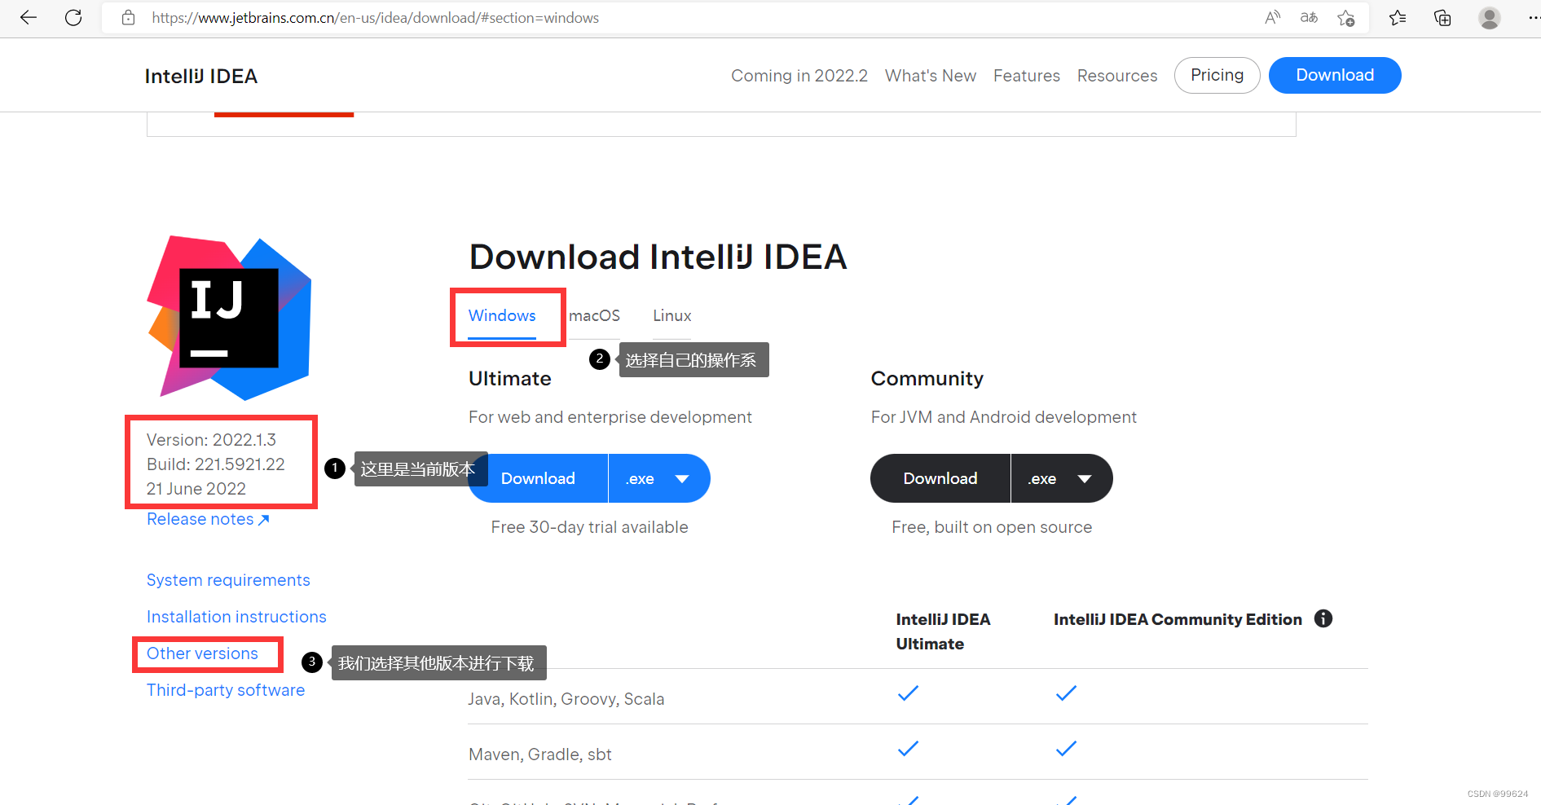Open the What's New menu item
The width and height of the screenshot is (1541, 805).
930,75
